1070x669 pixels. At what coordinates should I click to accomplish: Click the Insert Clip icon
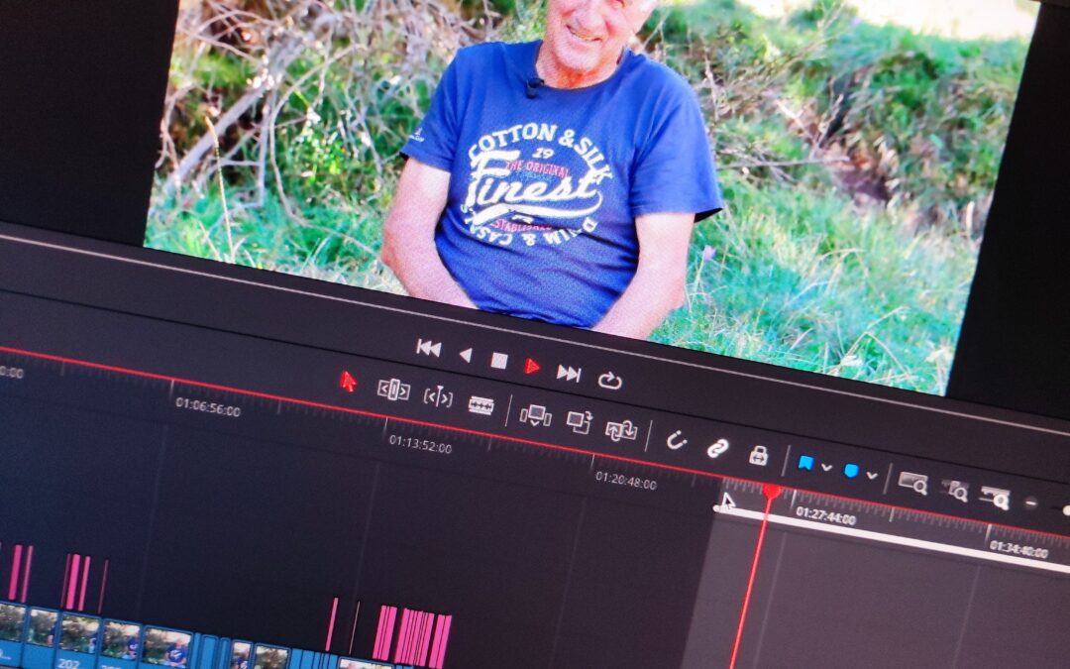535,415
